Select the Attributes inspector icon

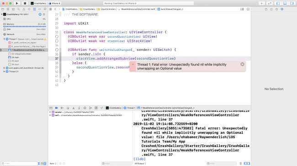pyautogui.click(x=282, y=9)
